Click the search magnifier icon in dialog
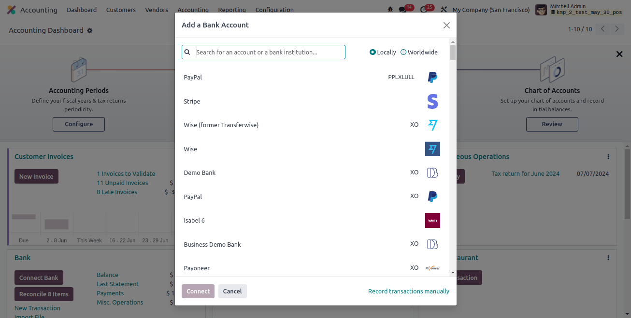 pos(187,52)
